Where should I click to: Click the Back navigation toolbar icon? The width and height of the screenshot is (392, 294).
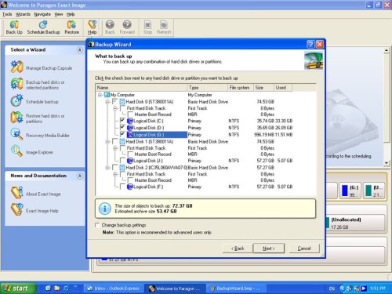[110, 27]
